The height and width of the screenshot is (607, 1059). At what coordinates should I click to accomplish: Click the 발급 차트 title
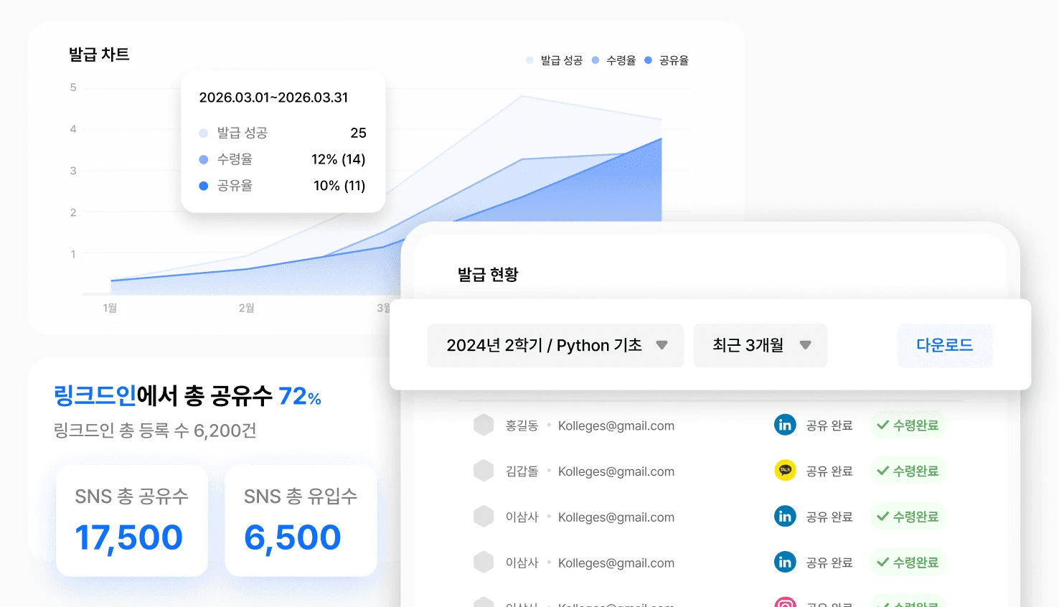(99, 55)
